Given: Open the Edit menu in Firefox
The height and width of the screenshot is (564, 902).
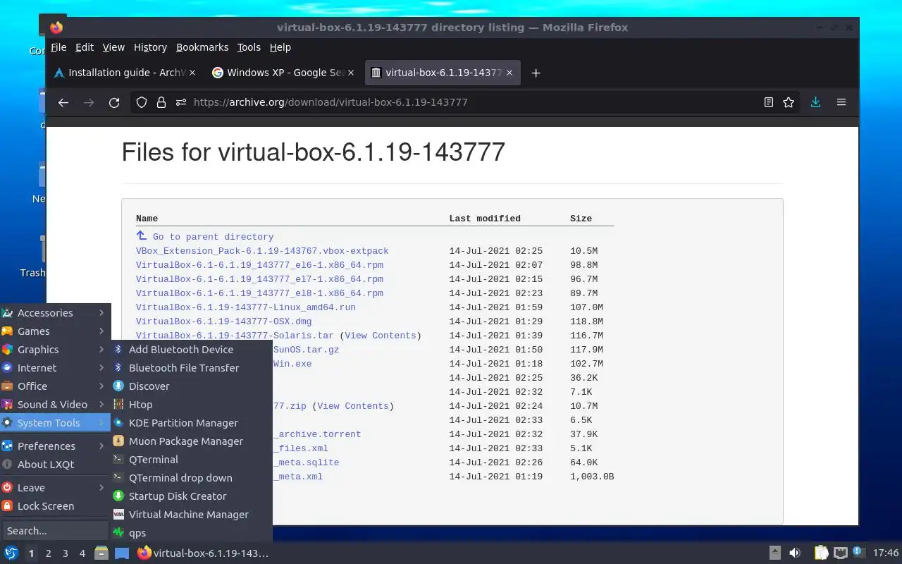Looking at the screenshot, I should click(x=85, y=47).
